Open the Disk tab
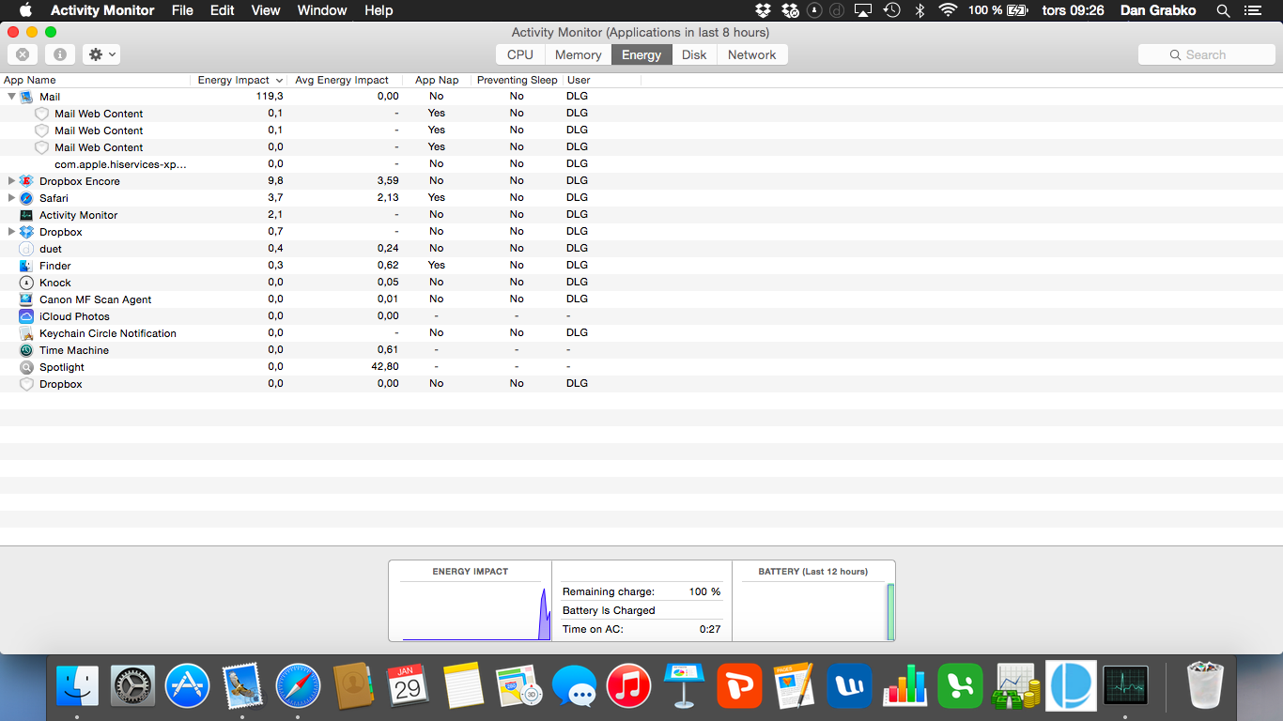This screenshot has height=721, width=1283. (694, 54)
